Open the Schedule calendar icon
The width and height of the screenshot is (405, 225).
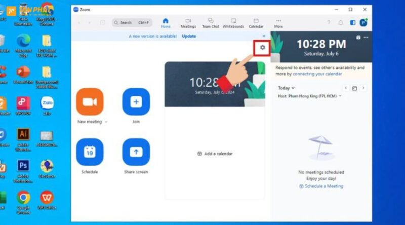tap(90, 152)
